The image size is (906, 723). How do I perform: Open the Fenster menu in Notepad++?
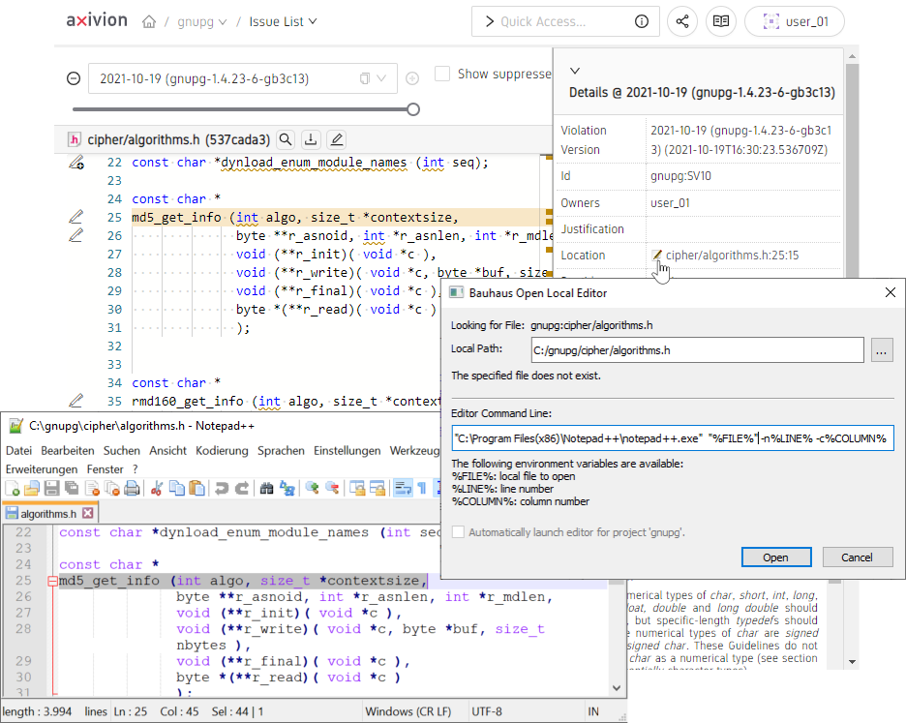(x=106, y=469)
